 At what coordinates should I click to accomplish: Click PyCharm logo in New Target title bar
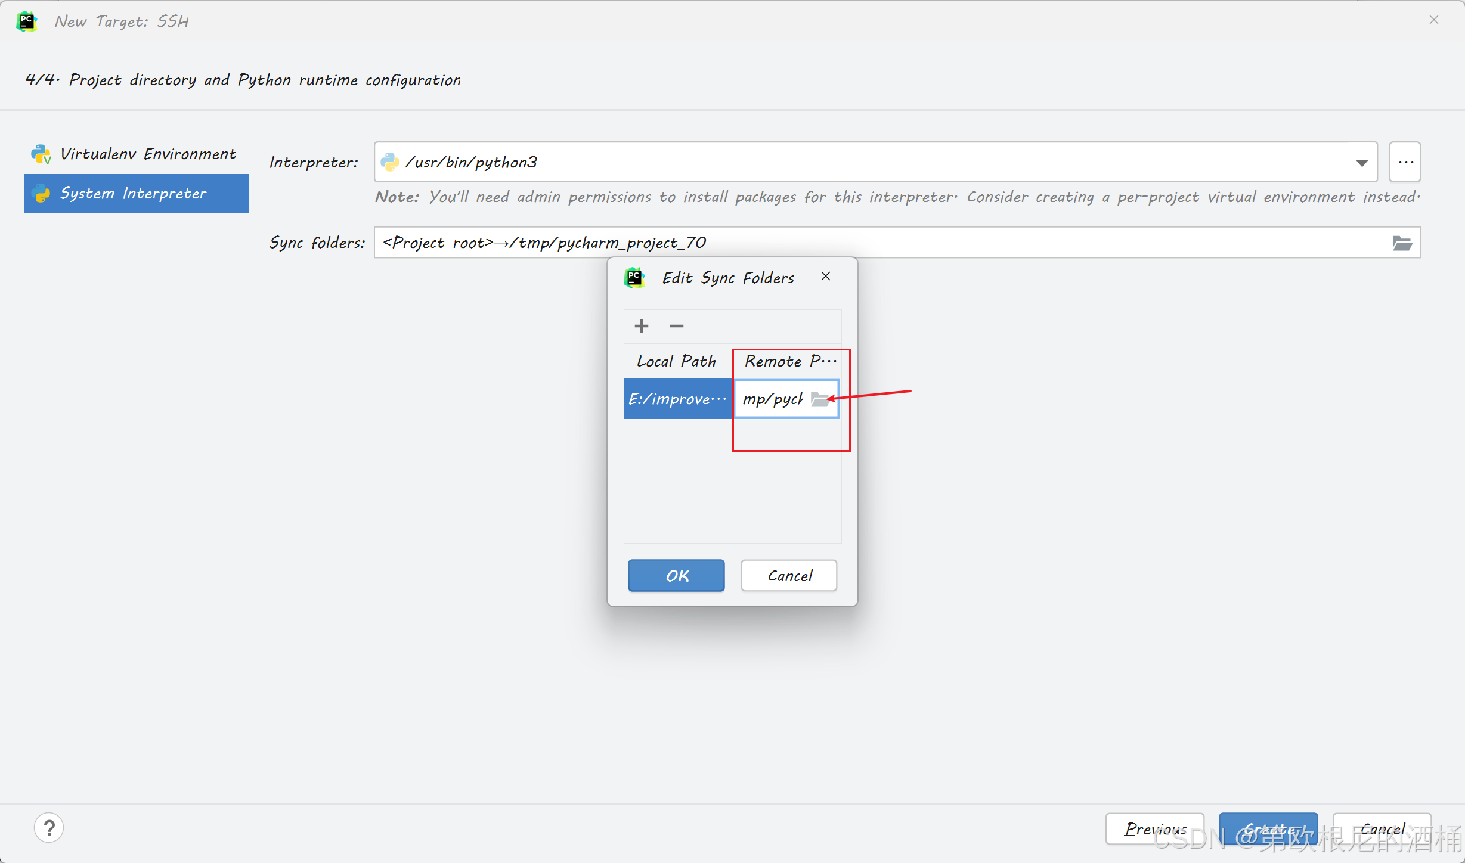27,21
